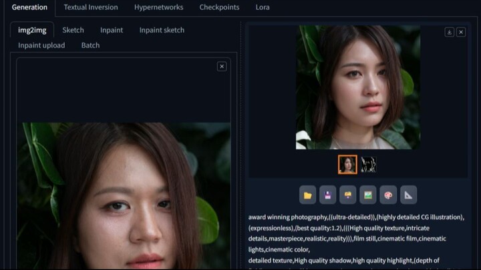
Task: Open the Inpaint sketch sub-tab
Action: coord(162,30)
